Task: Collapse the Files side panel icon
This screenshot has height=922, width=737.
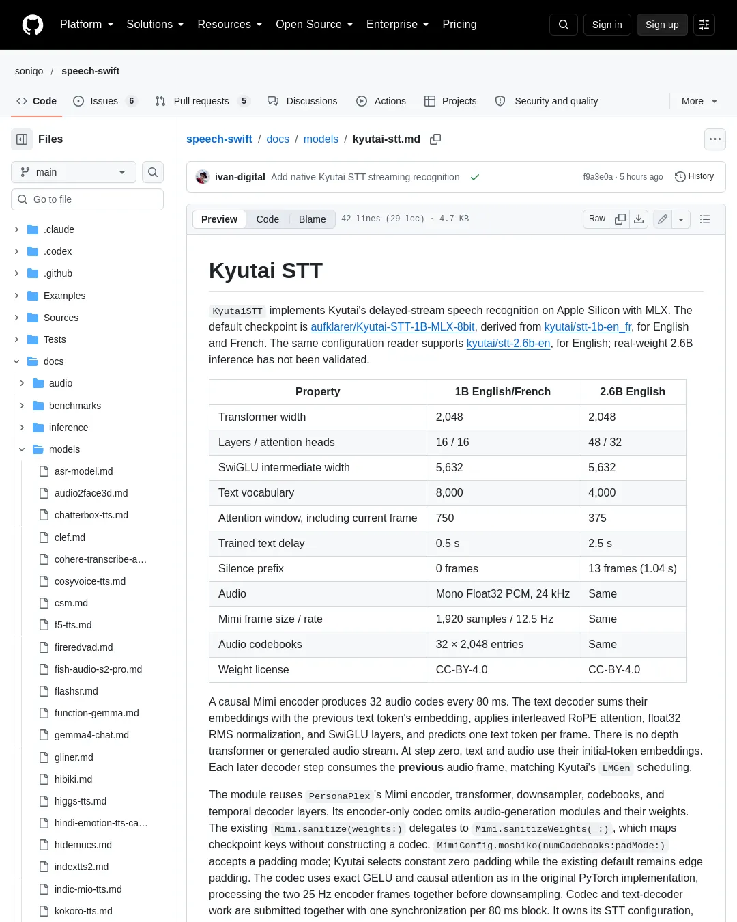Action: 22,139
